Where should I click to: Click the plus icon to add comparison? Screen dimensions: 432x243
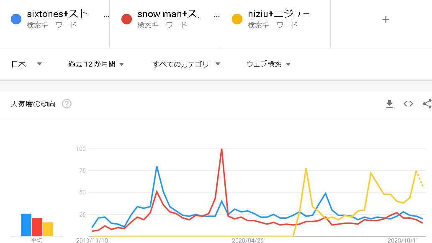click(x=386, y=20)
